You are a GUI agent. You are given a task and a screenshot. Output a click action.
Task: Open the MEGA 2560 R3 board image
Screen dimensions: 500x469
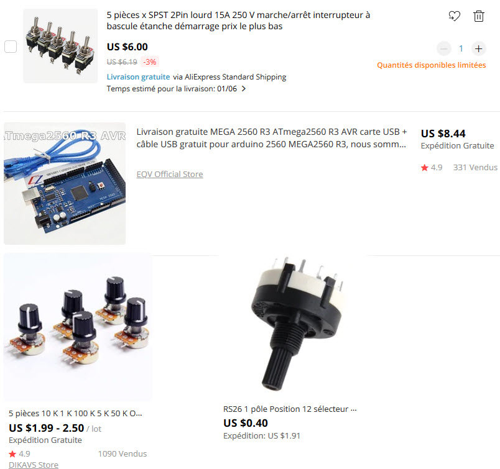pos(65,183)
